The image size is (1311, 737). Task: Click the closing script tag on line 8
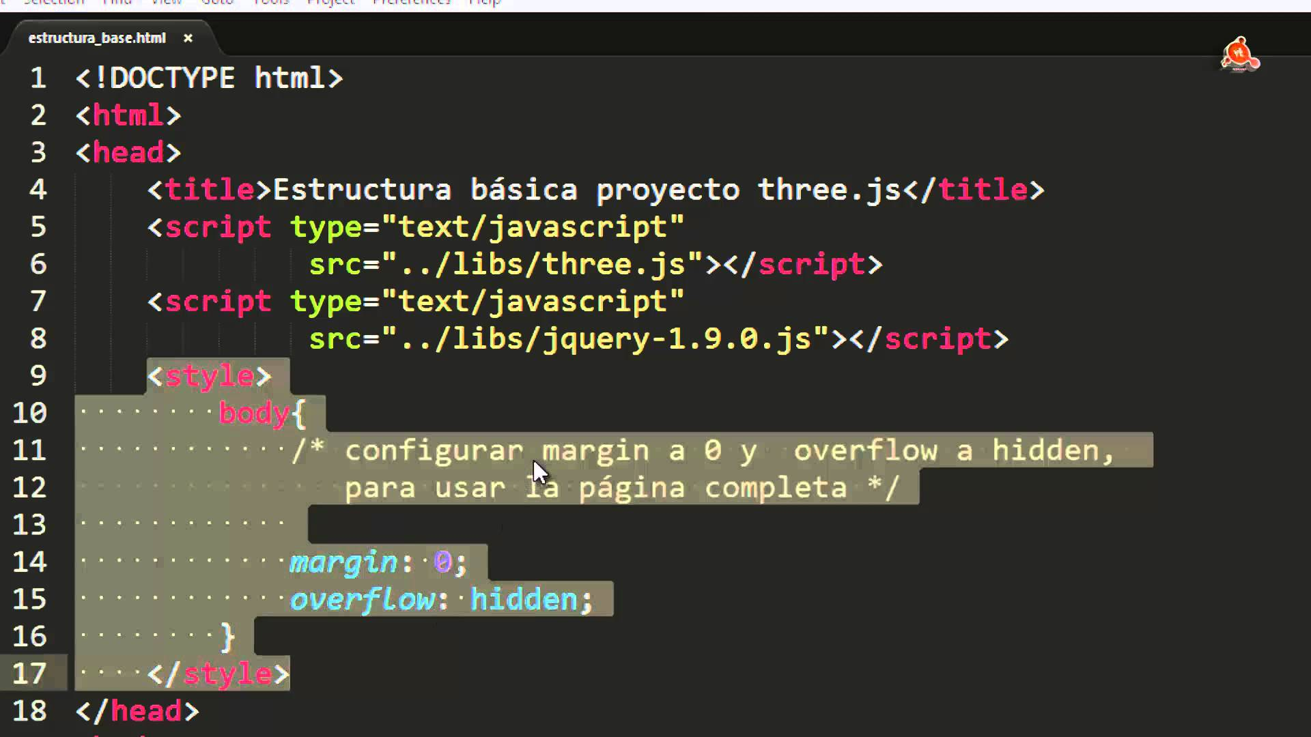point(929,339)
